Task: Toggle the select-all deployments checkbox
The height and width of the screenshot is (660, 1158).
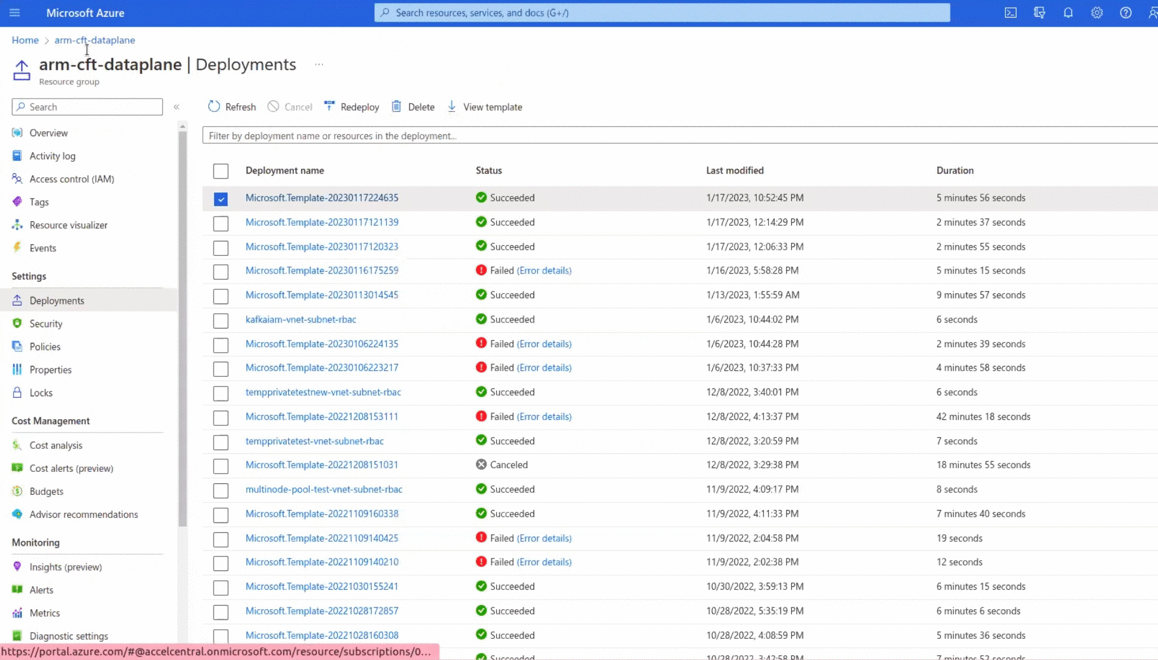Action: [x=221, y=171]
